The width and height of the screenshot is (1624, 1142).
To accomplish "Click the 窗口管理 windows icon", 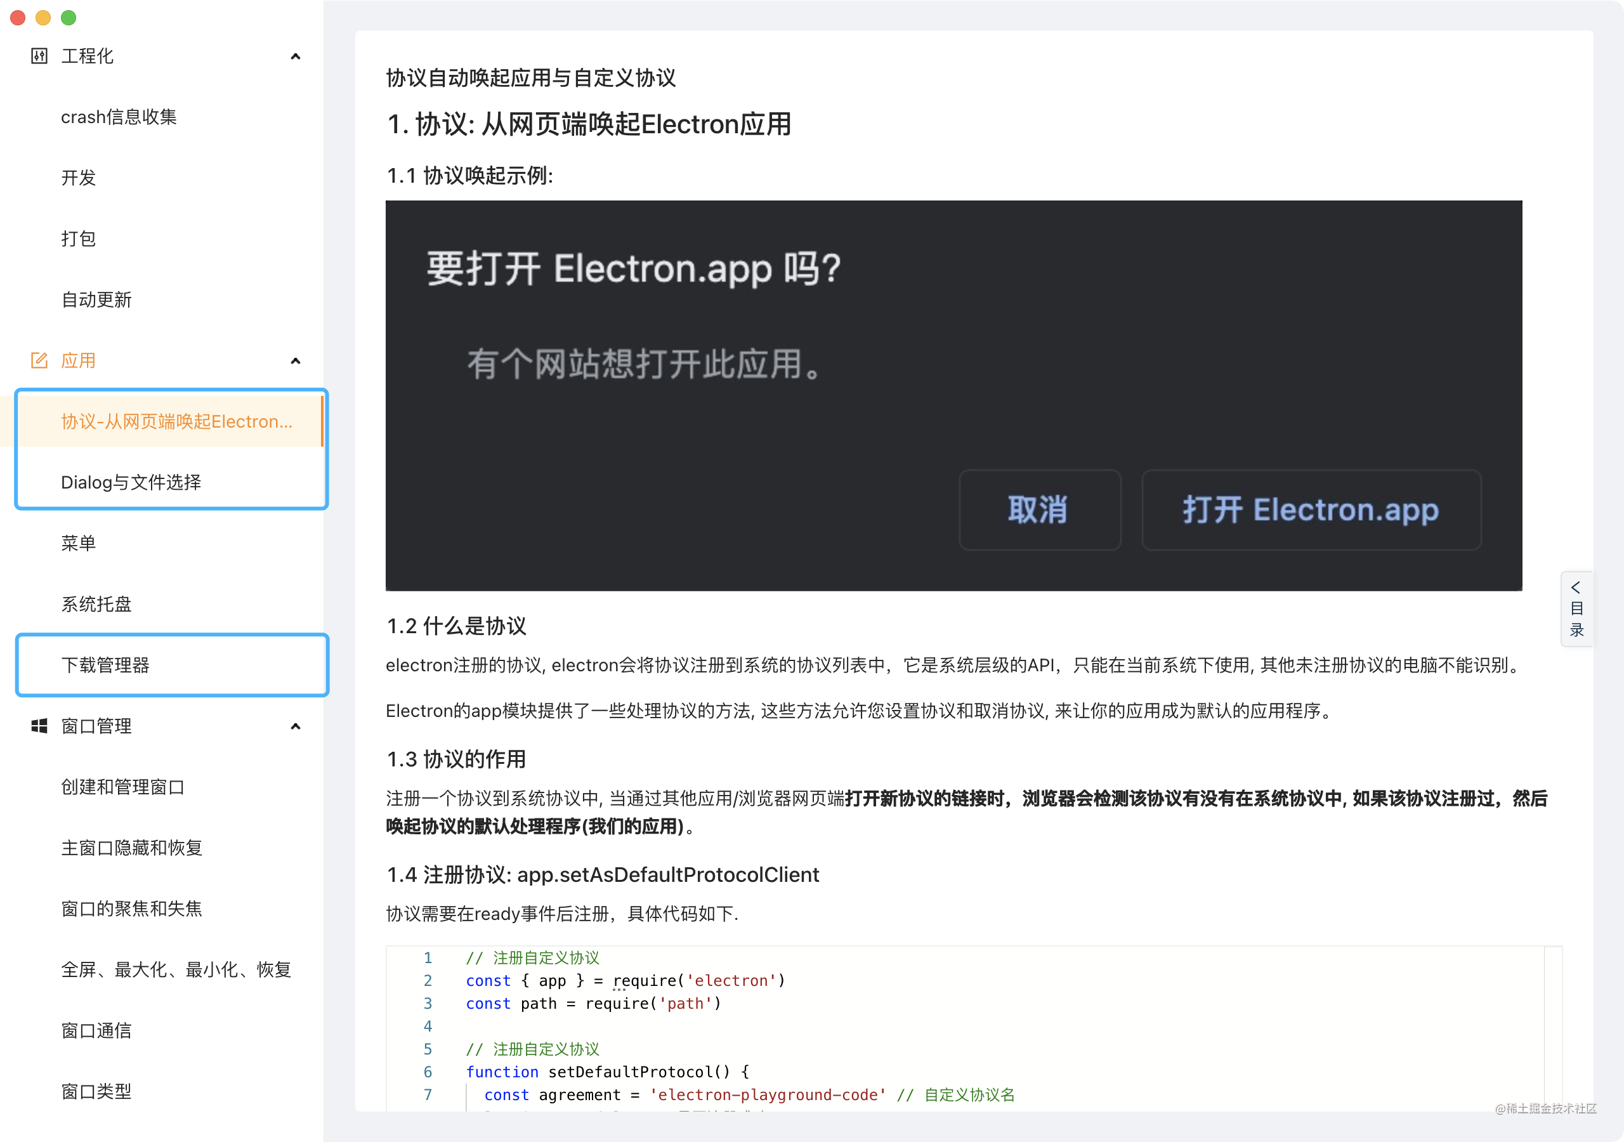I will 39,725.
